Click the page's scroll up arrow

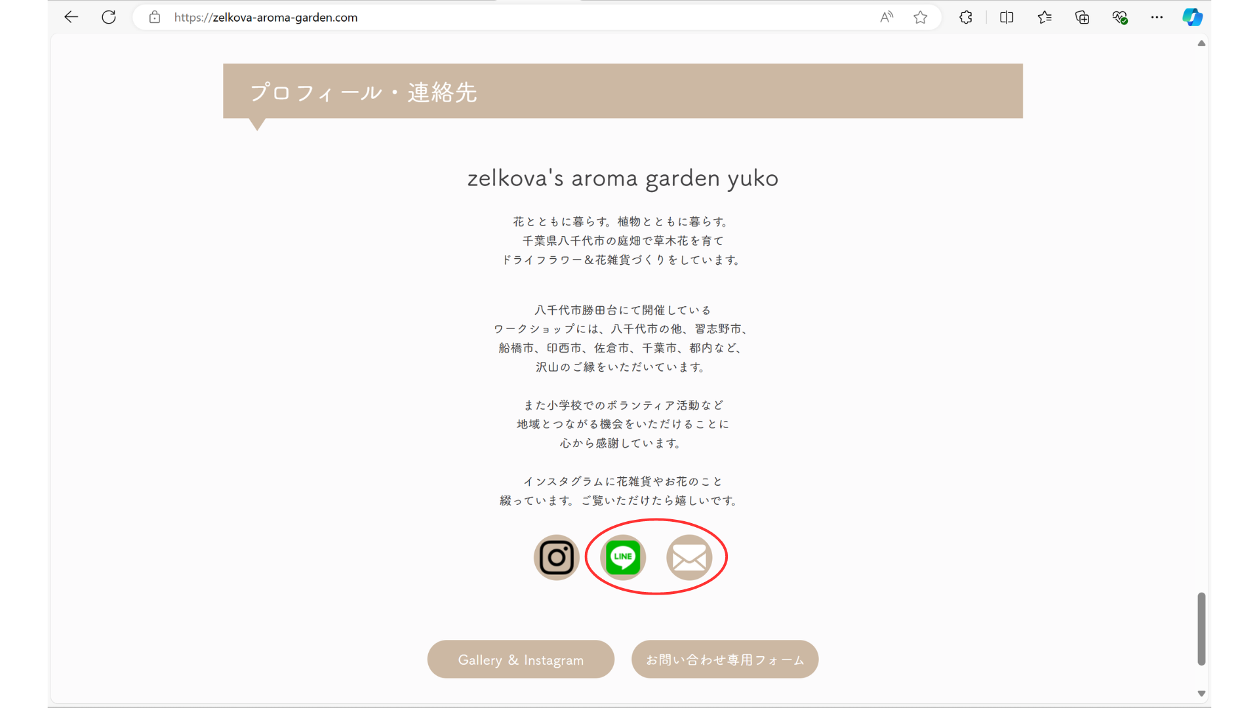pos(1201,43)
